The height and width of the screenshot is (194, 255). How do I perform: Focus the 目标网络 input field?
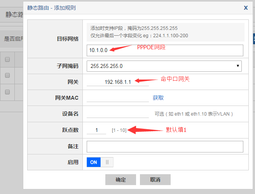coord(165,50)
